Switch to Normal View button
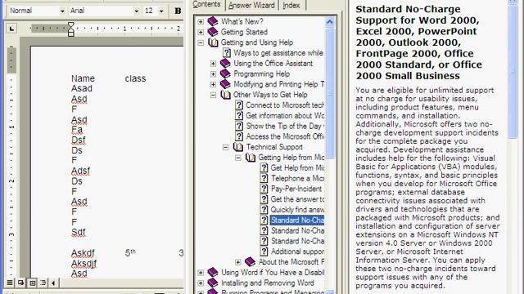The width and height of the screenshot is (524, 294). [10, 283]
